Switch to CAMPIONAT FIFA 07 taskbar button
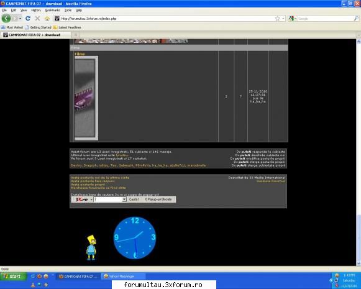Viewport: 361px width, 289px height. [x=78, y=276]
